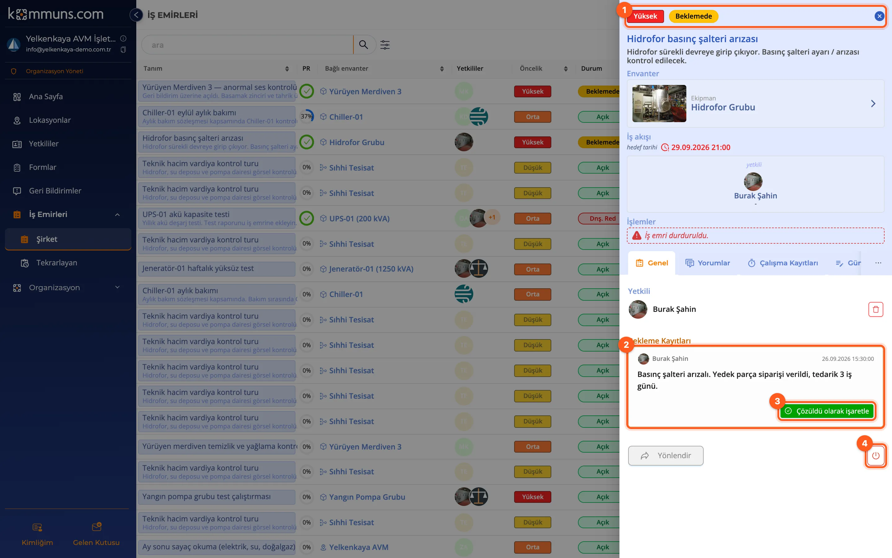The width and height of the screenshot is (892, 558).
Task: Switch to the Çalışma Kayıtları tab
Action: [783, 263]
